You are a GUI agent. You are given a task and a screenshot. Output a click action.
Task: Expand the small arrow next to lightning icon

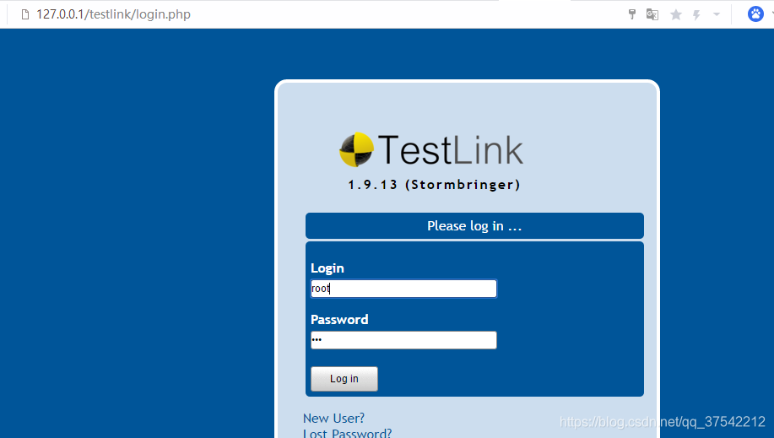coord(717,14)
